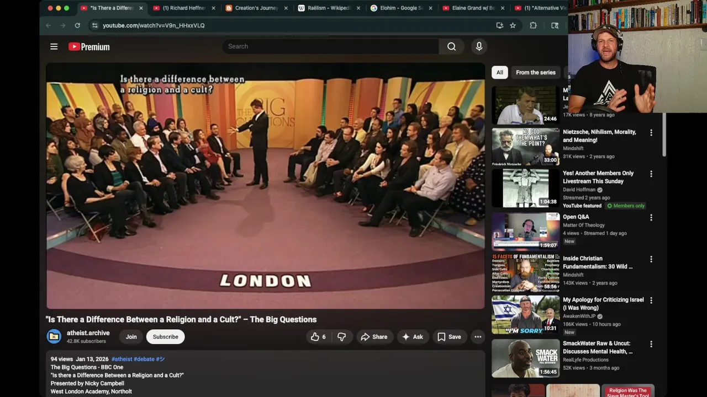Save video to playlist
707x397 pixels.
(449, 337)
